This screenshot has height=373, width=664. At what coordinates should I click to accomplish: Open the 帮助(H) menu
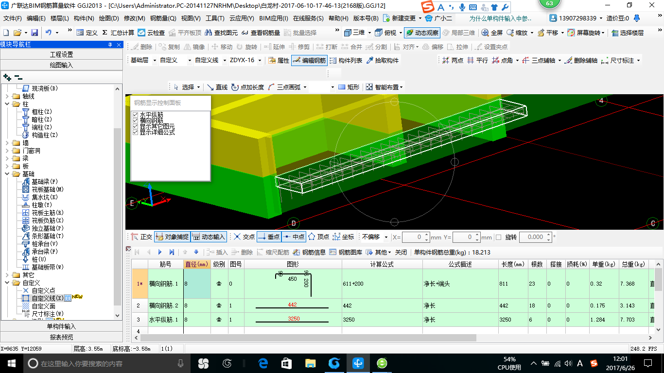[x=338, y=18]
